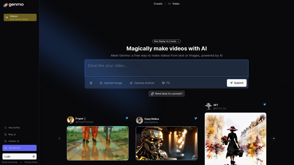Viewport: 294px width, 165px height.
Task: Open the Videos sidebar item
Action: click(20, 17)
